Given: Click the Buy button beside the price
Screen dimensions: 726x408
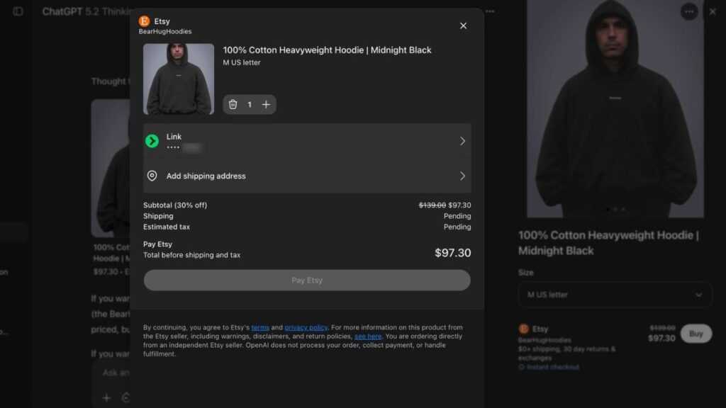Looking at the screenshot, I should [x=696, y=334].
